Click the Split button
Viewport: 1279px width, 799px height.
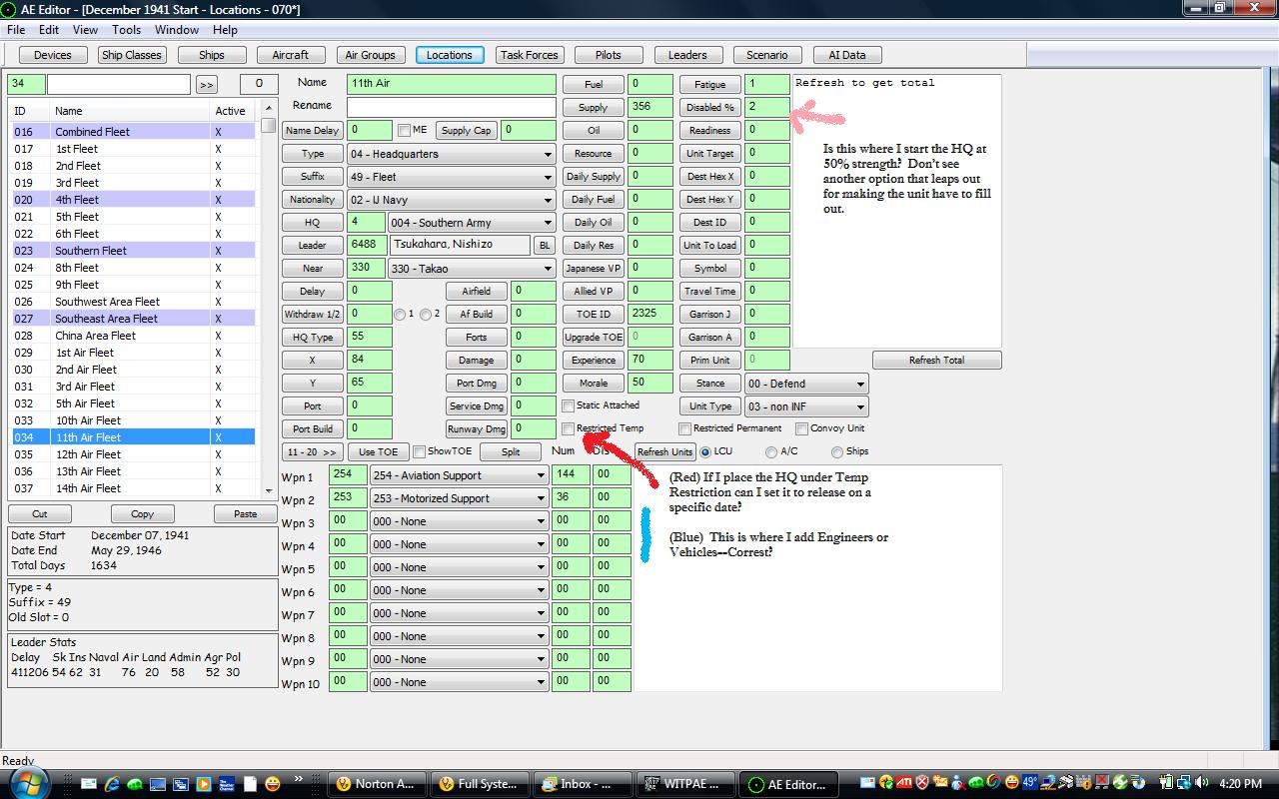(x=510, y=451)
